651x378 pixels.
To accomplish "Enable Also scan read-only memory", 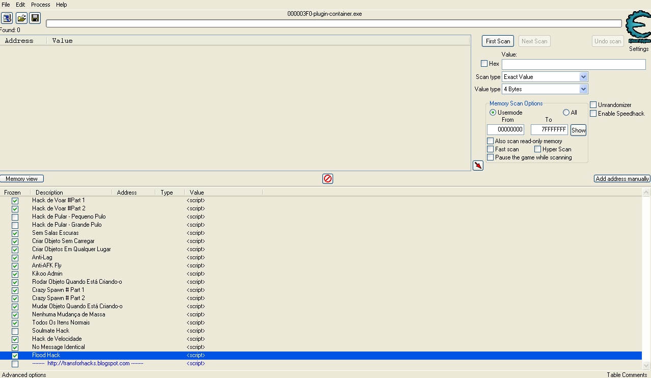I will tap(490, 141).
